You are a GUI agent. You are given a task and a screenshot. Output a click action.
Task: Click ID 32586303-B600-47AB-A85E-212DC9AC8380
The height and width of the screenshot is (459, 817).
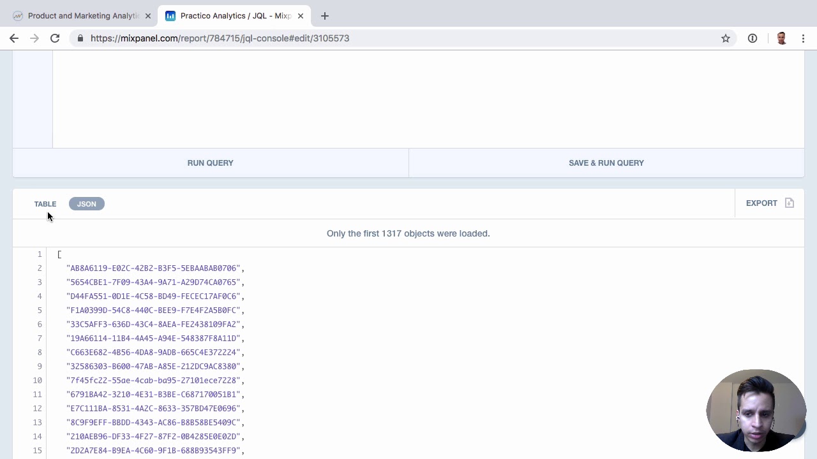pyautogui.click(x=153, y=367)
